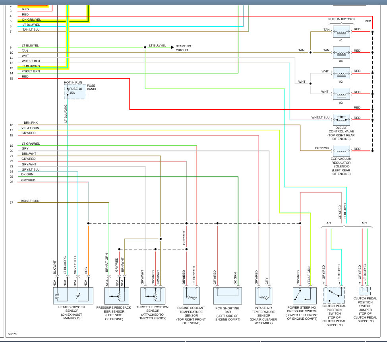Click the diagram number 59070
This screenshot has width=387, height=342.
[x=14, y=334]
